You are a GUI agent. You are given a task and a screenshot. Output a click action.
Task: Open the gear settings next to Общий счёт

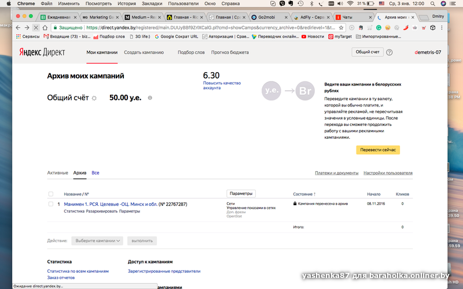pos(94,98)
